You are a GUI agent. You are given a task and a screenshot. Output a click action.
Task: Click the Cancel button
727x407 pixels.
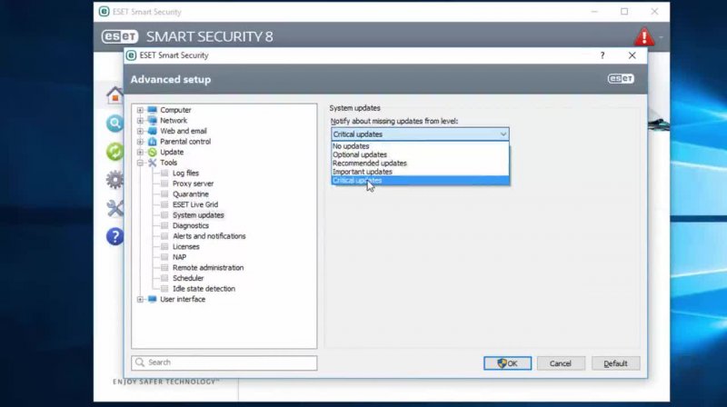pos(561,363)
